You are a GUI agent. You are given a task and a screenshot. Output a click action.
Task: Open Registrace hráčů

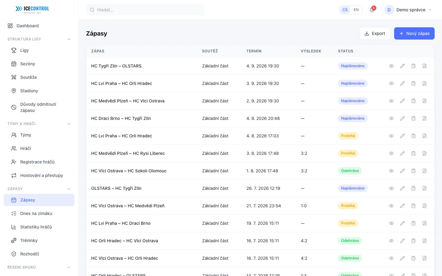39,162
